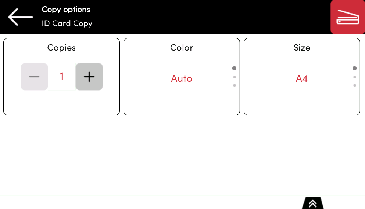Click the bottom indicator dot in Size card
Image resolution: width=365 pixels, height=209 pixels.
[x=354, y=85]
